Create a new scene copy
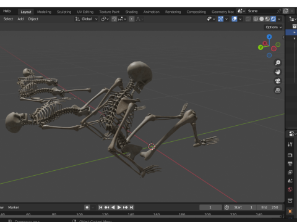 [x=286, y=11]
